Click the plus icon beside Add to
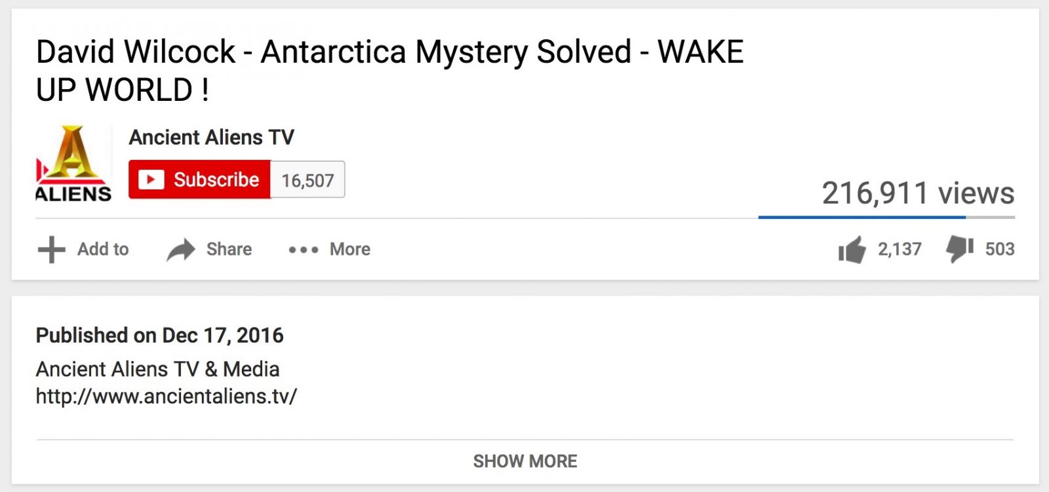The width and height of the screenshot is (1049, 492). point(51,250)
